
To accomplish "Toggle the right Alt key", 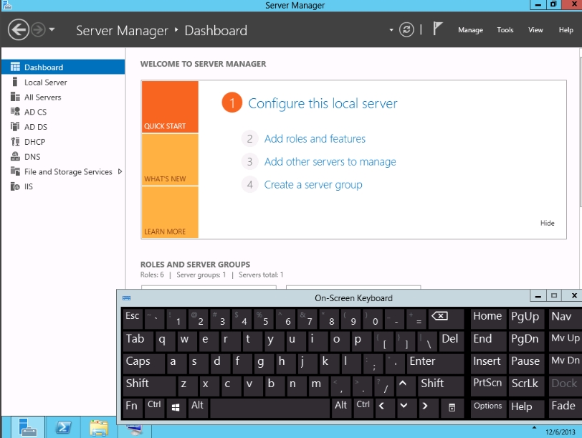I will coord(340,407).
